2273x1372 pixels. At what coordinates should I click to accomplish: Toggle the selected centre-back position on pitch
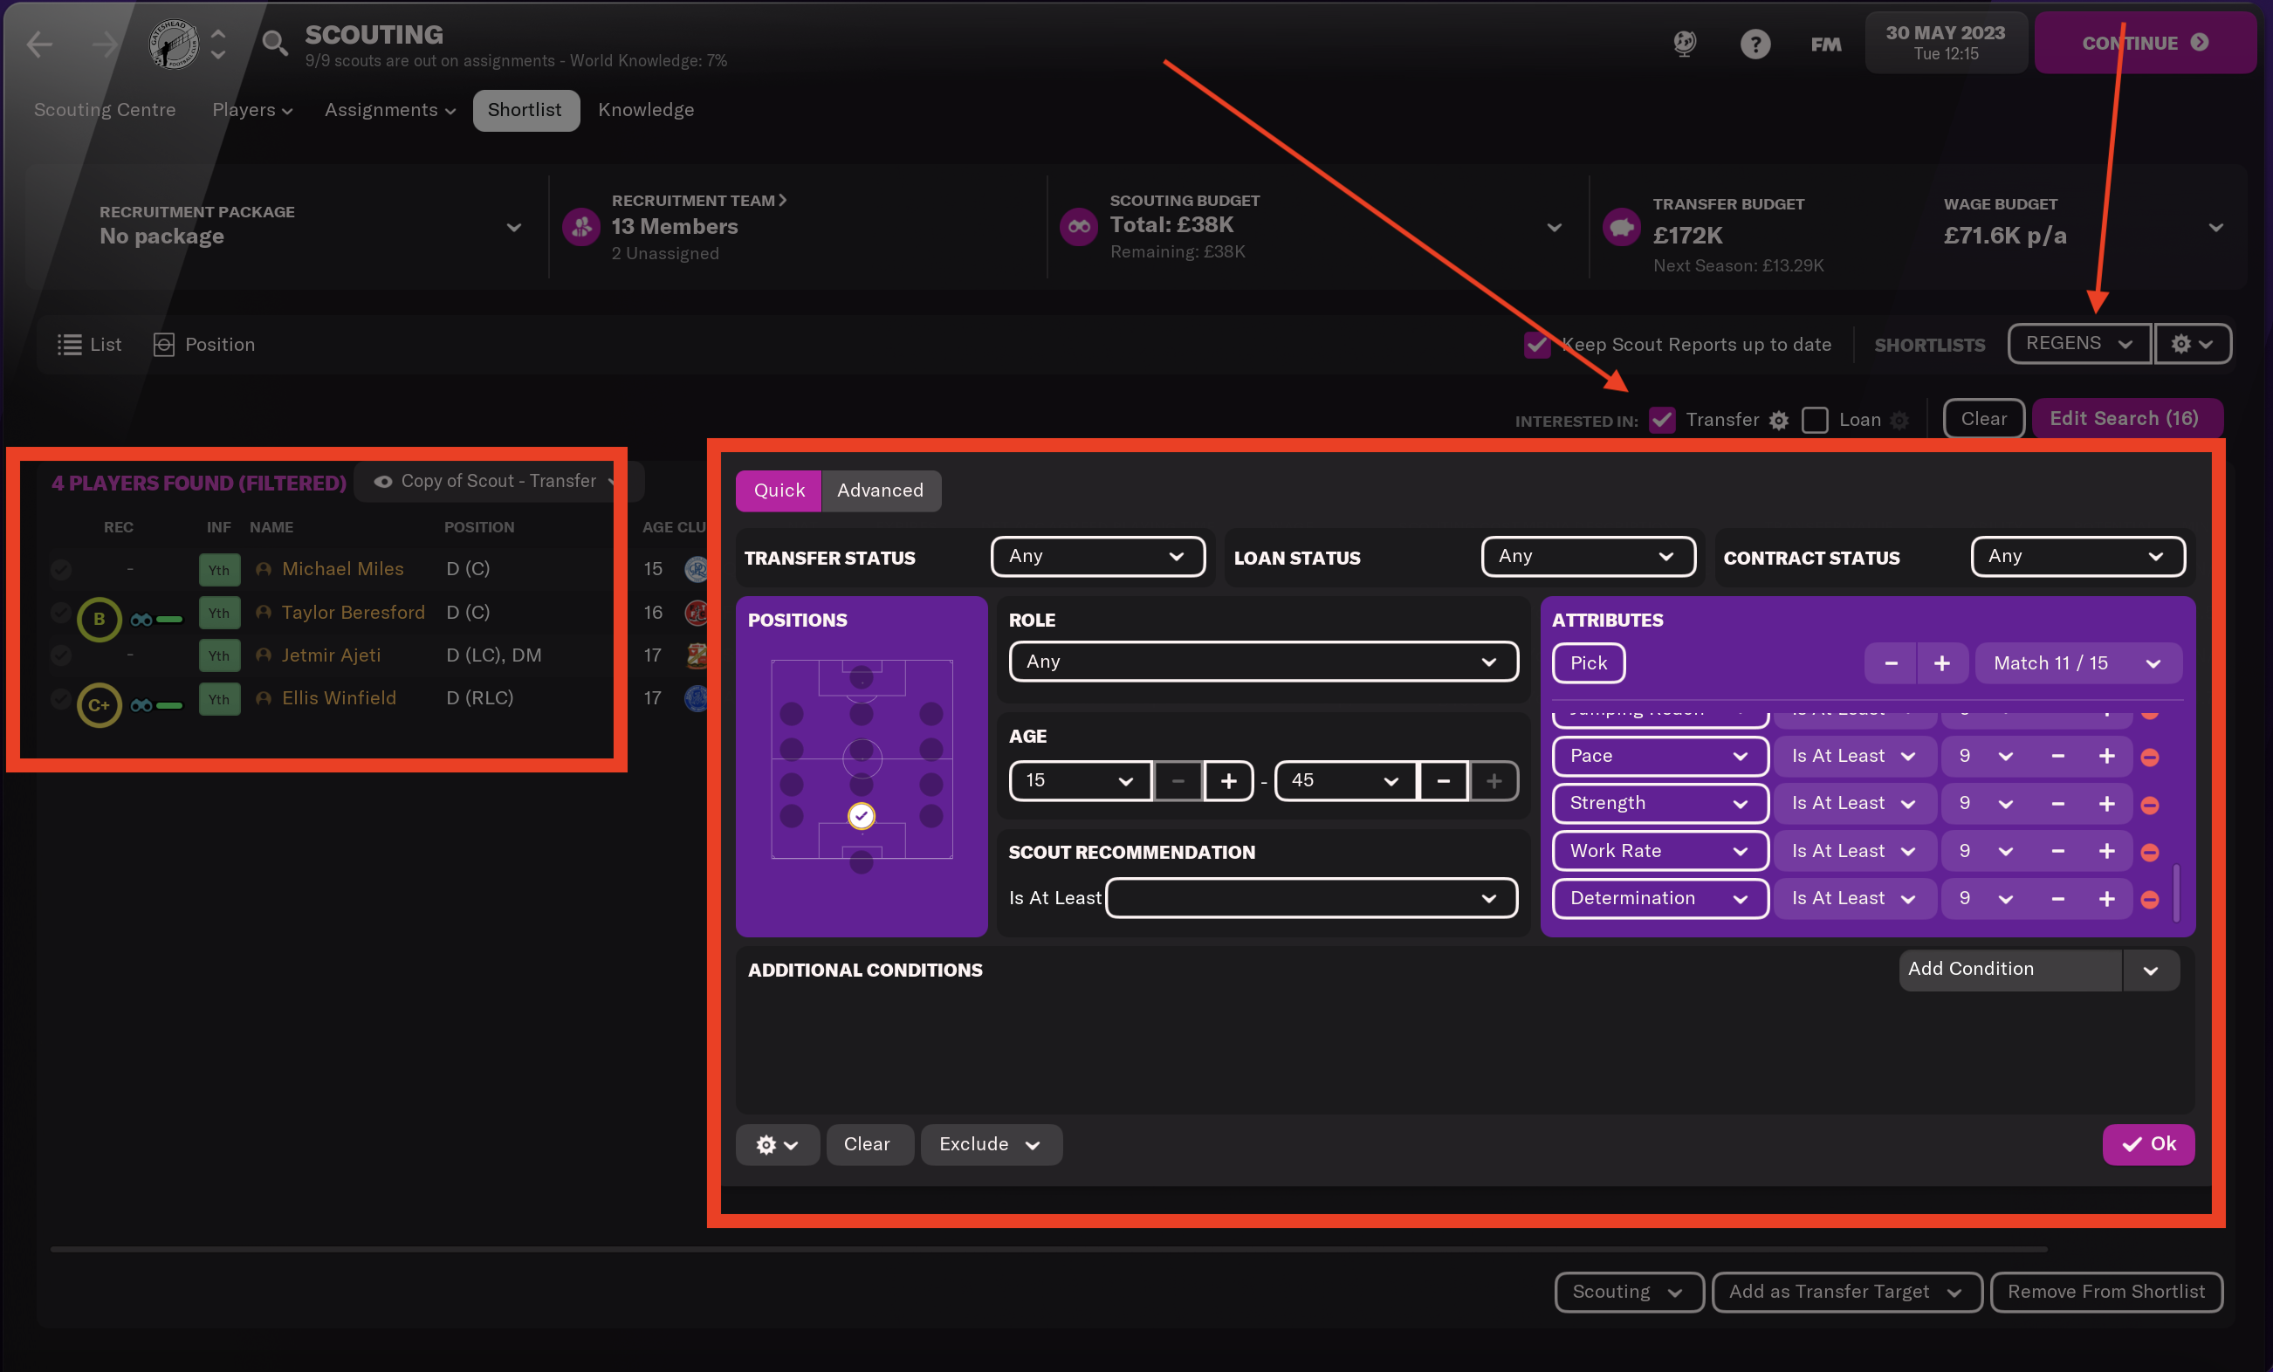click(x=861, y=816)
